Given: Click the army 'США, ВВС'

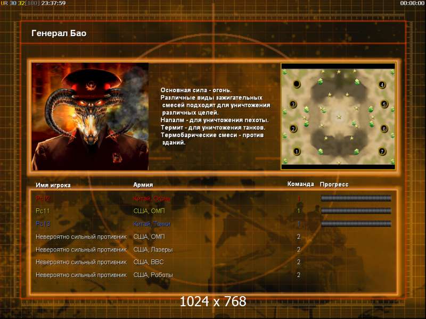Looking at the screenshot, I should pos(149,262).
